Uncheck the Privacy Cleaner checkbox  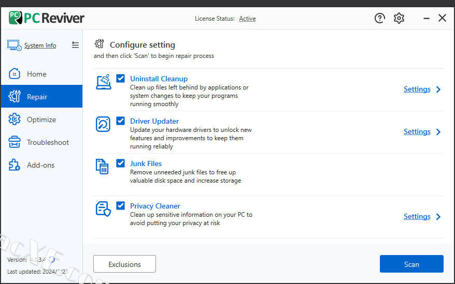click(x=121, y=206)
